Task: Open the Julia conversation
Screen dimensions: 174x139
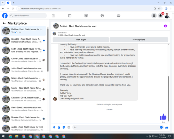Action: [23, 70]
